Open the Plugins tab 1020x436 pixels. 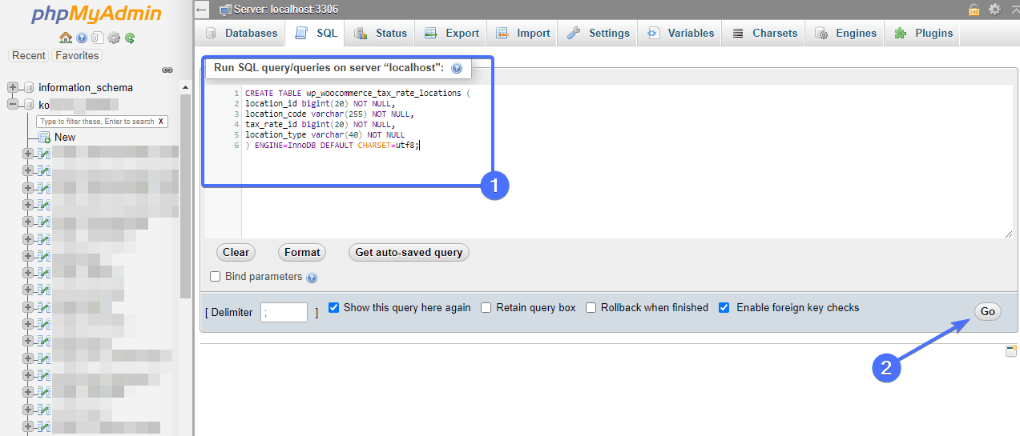(924, 33)
